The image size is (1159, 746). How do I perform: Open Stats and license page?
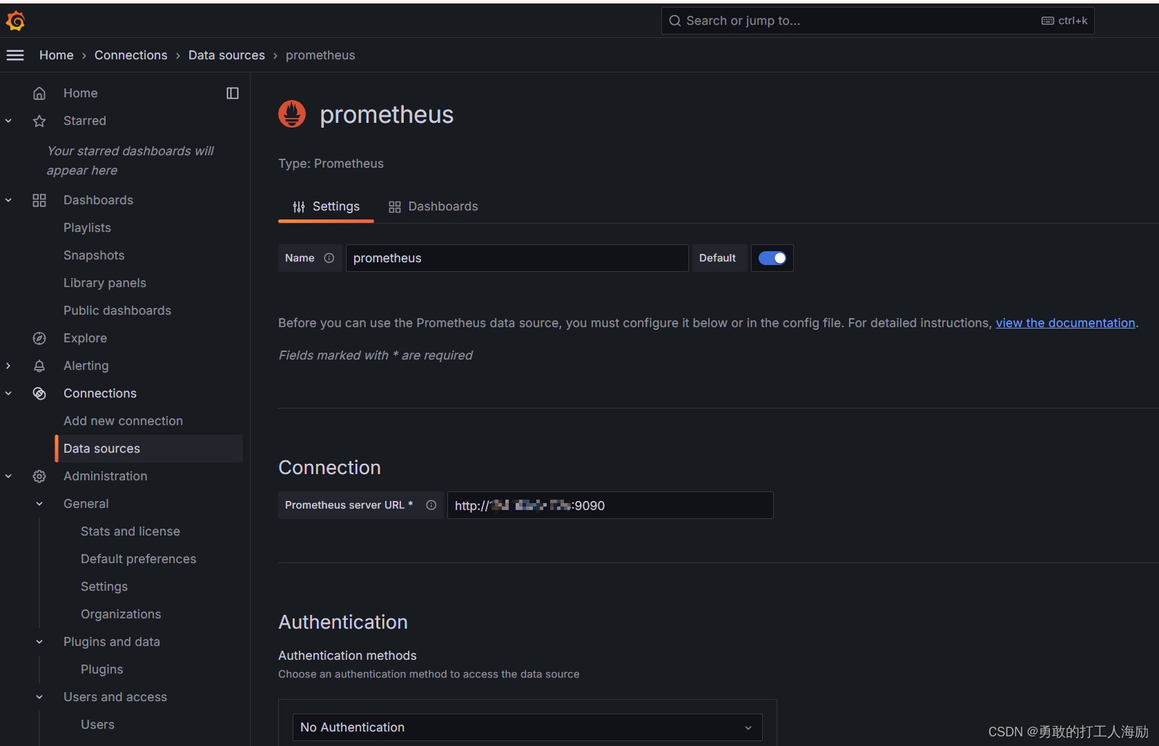coord(130,531)
